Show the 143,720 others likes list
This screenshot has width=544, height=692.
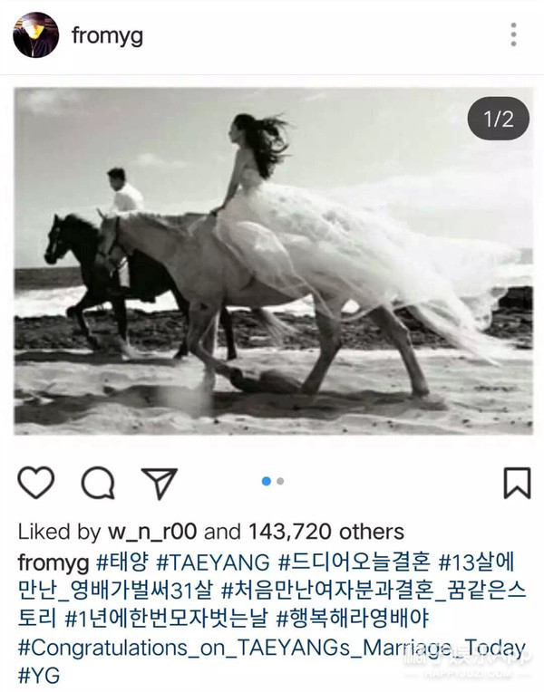click(x=326, y=532)
